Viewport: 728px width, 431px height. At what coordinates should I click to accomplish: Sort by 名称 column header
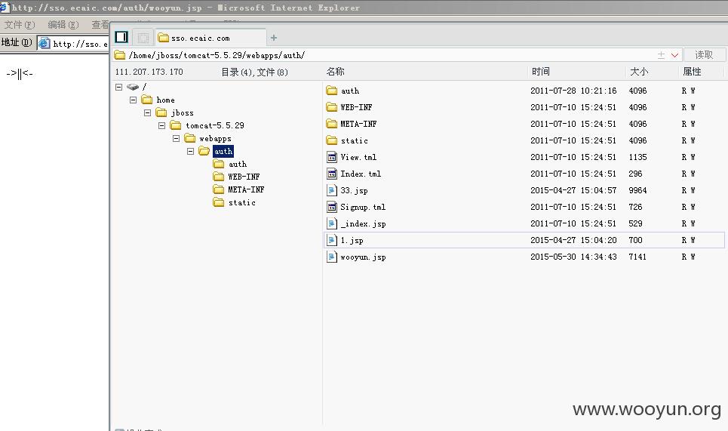[x=335, y=72]
